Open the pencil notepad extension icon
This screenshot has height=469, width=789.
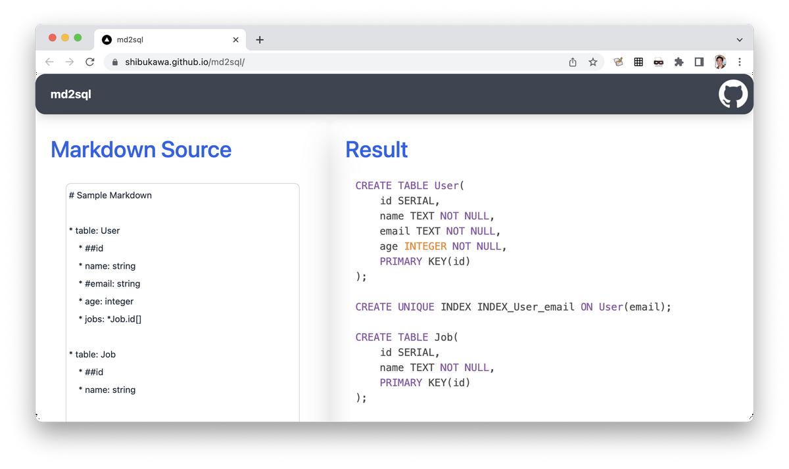point(618,62)
